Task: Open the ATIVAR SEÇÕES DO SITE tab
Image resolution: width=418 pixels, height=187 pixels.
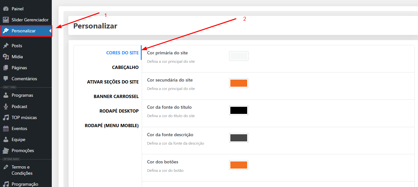Action: click(x=113, y=82)
